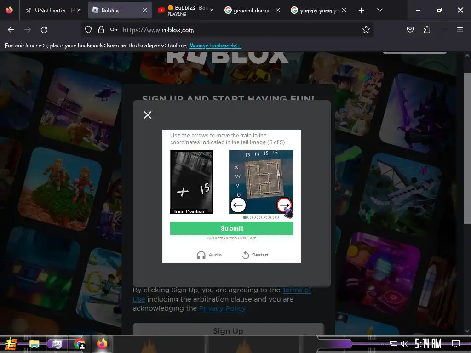The width and height of the screenshot is (471, 353).
Task: Select the last progress dot under the puzzle
Action: tap(277, 217)
